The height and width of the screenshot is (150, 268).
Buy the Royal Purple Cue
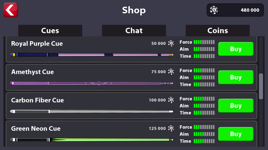[x=236, y=49]
